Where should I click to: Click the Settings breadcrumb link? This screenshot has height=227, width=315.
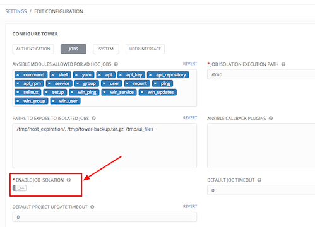click(16, 11)
